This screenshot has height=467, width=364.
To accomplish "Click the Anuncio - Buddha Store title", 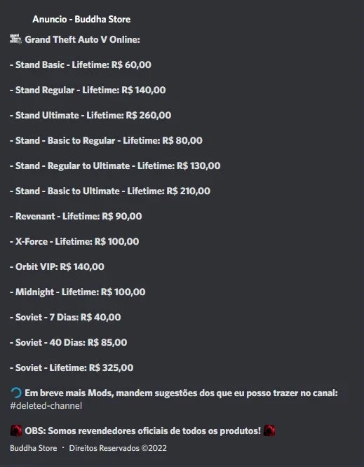I will pos(81,19).
